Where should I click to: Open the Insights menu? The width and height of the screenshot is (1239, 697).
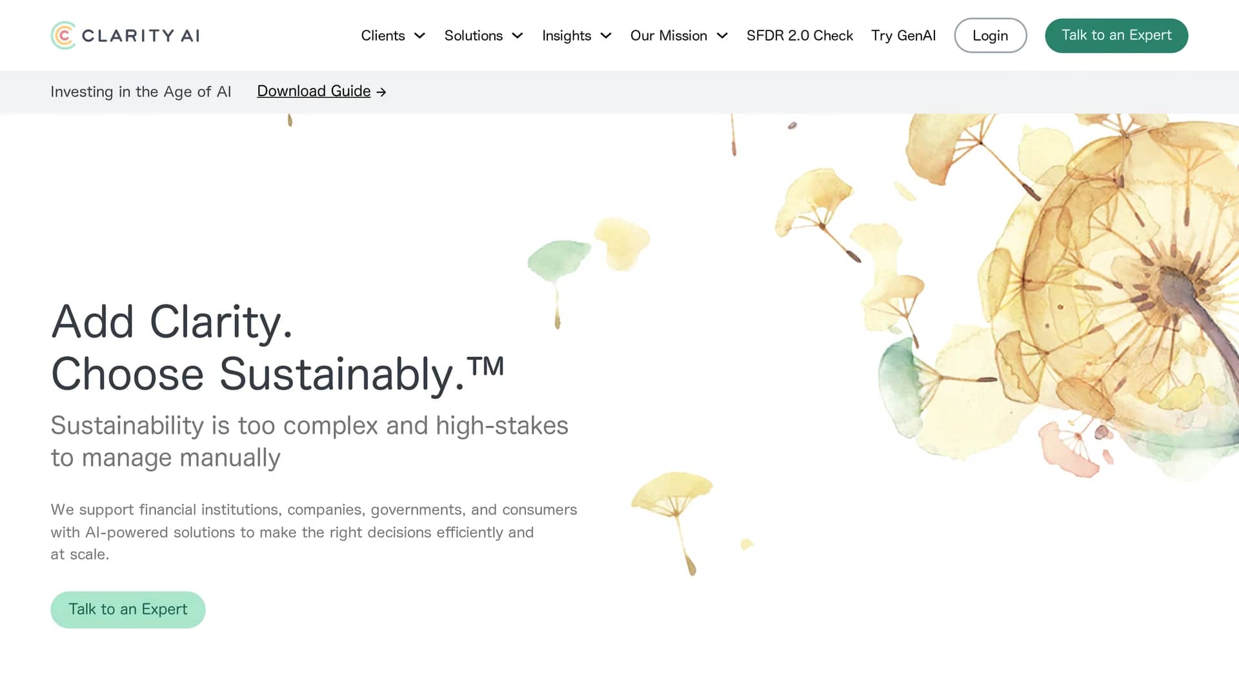point(567,35)
